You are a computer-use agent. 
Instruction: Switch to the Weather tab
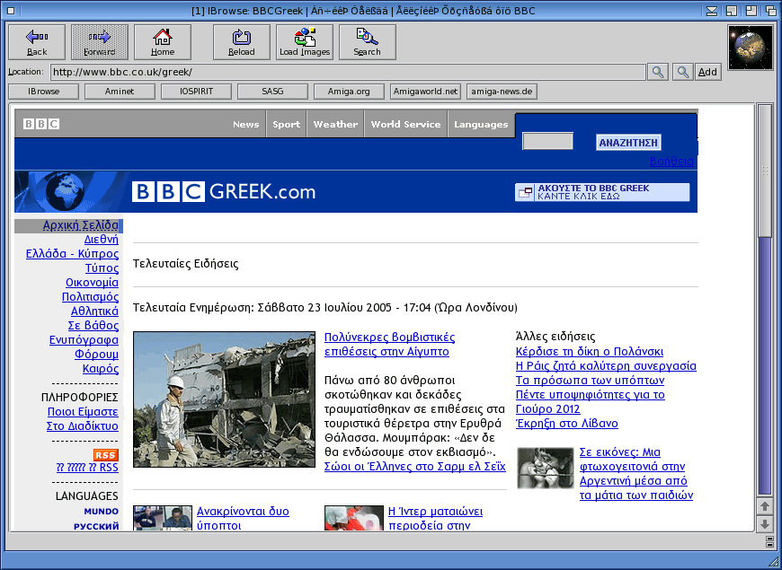[x=335, y=124]
